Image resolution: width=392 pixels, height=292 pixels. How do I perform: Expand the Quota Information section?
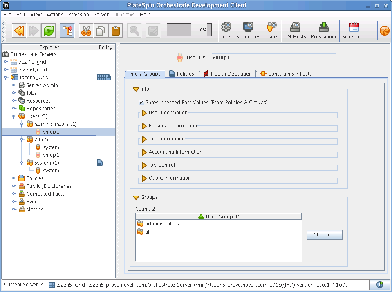[x=144, y=178]
